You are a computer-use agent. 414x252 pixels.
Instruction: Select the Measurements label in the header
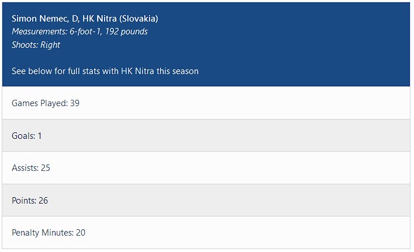37,32
